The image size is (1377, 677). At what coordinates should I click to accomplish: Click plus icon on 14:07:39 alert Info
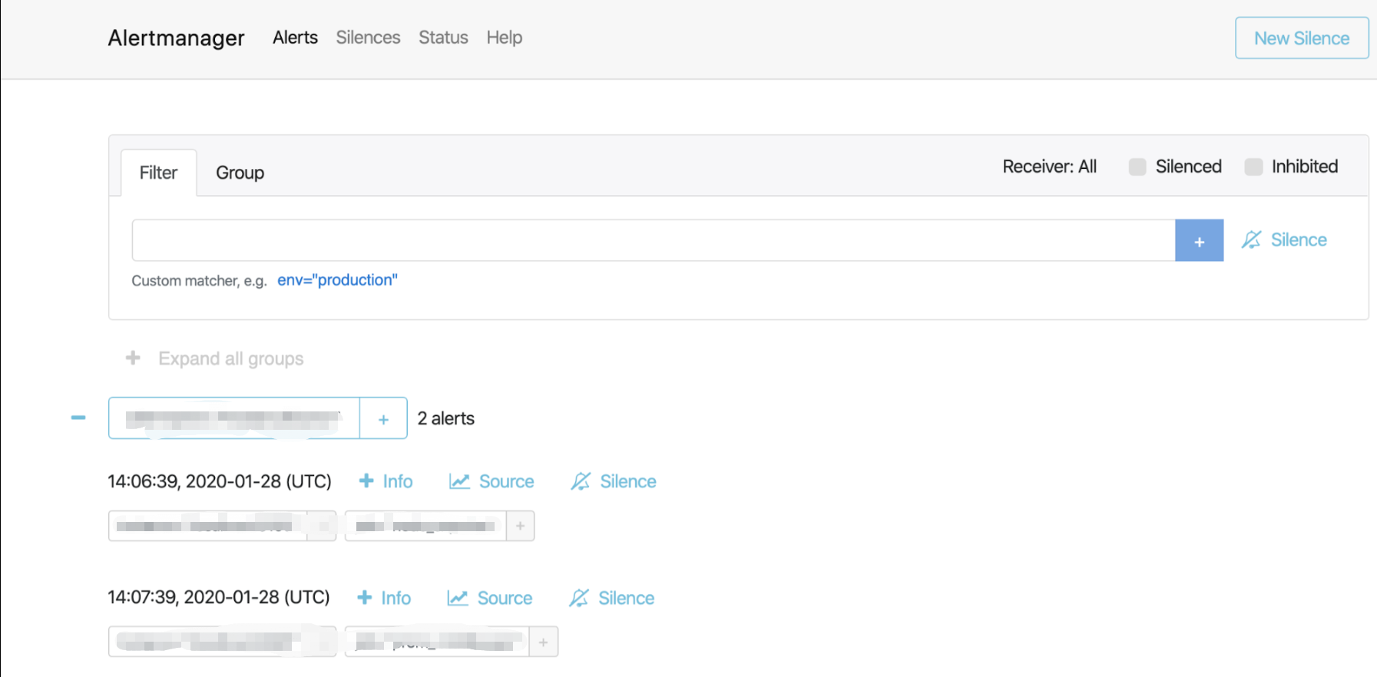coord(365,597)
